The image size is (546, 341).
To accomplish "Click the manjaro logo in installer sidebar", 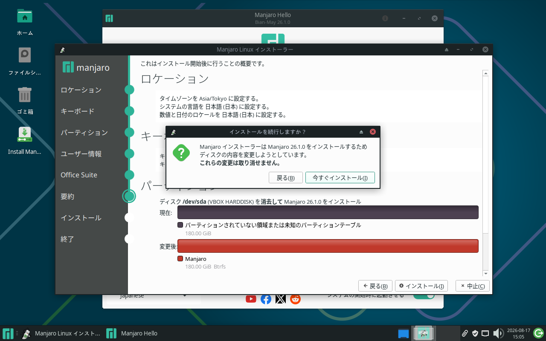I will click(86, 67).
